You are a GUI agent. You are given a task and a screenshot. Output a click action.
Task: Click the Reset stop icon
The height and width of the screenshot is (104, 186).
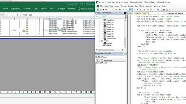tap(137, 10)
